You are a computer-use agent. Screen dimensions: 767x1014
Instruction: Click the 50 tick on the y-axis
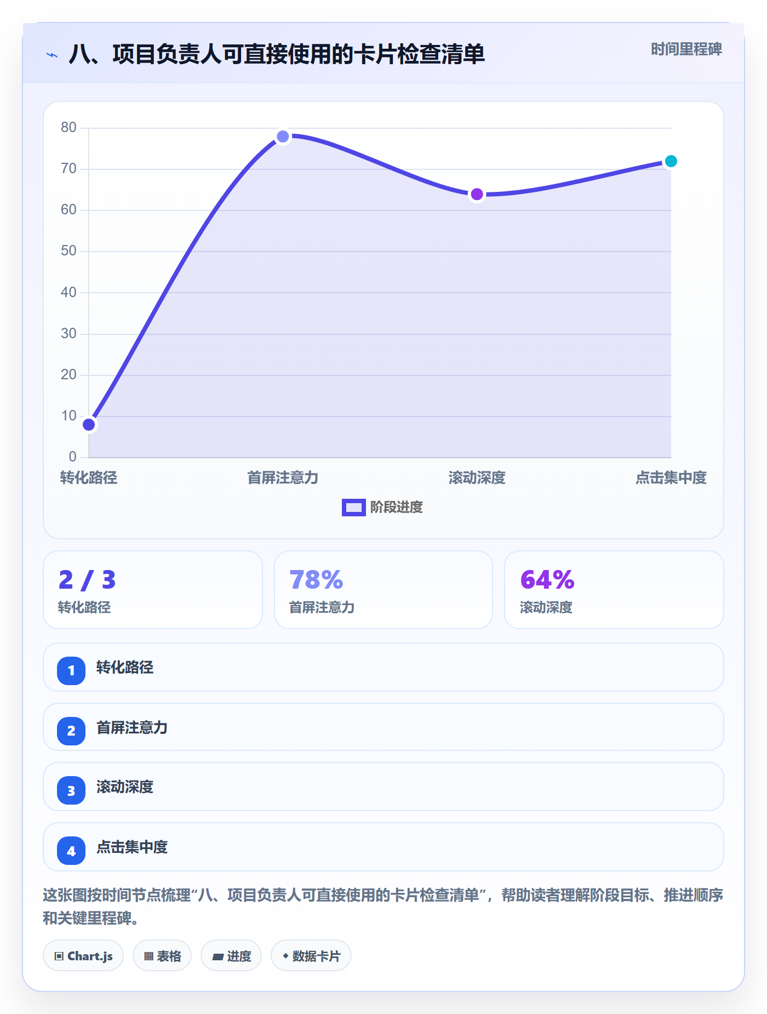point(68,251)
